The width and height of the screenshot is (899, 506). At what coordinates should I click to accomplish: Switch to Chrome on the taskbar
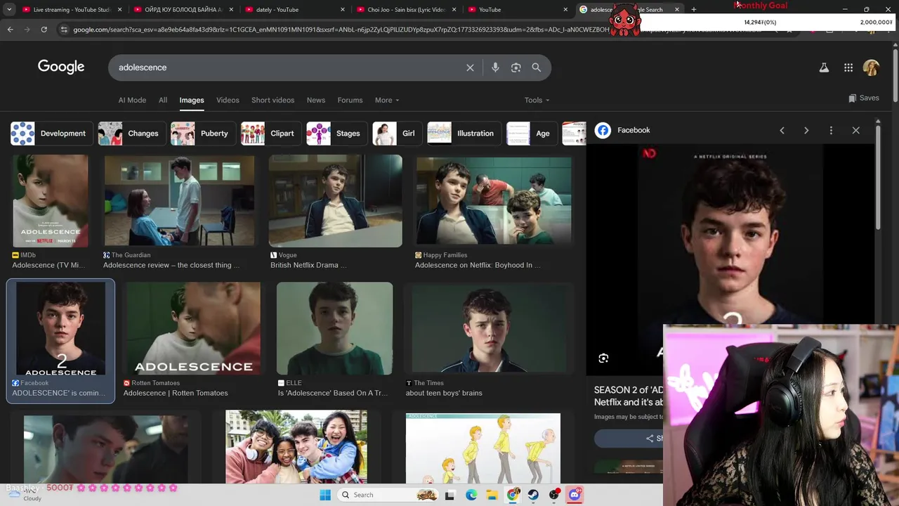click(513, 495)
